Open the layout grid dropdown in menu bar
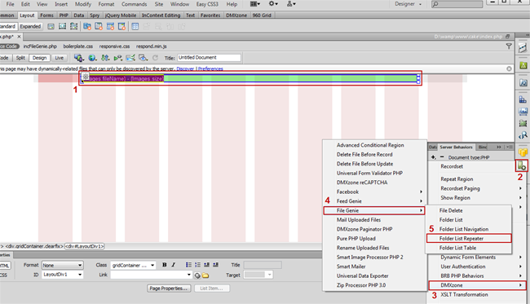Viewport: 530px width, 304px height. (x=255, y=4)
